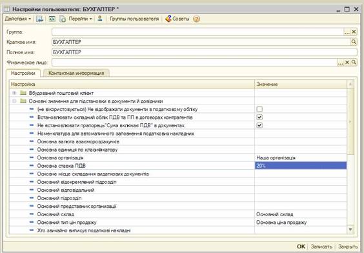Close the window with the title-bar X

(x=356, y=9)
